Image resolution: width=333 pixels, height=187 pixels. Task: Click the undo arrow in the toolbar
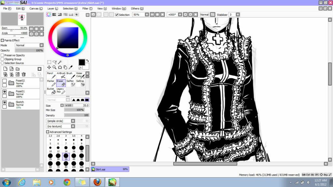click(x=93, y=14)
